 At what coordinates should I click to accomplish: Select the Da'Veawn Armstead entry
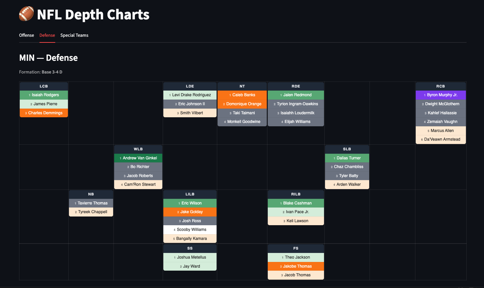coord(441,139)
